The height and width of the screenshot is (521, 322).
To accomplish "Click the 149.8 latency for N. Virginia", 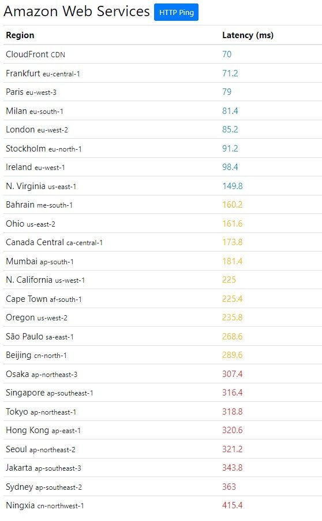I will tap(232, 186).
